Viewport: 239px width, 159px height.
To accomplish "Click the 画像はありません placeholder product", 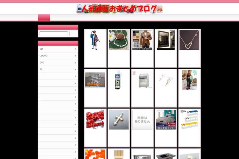I will 142,120.
